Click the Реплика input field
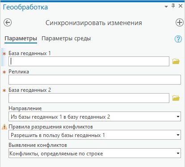 coord(95,80)
